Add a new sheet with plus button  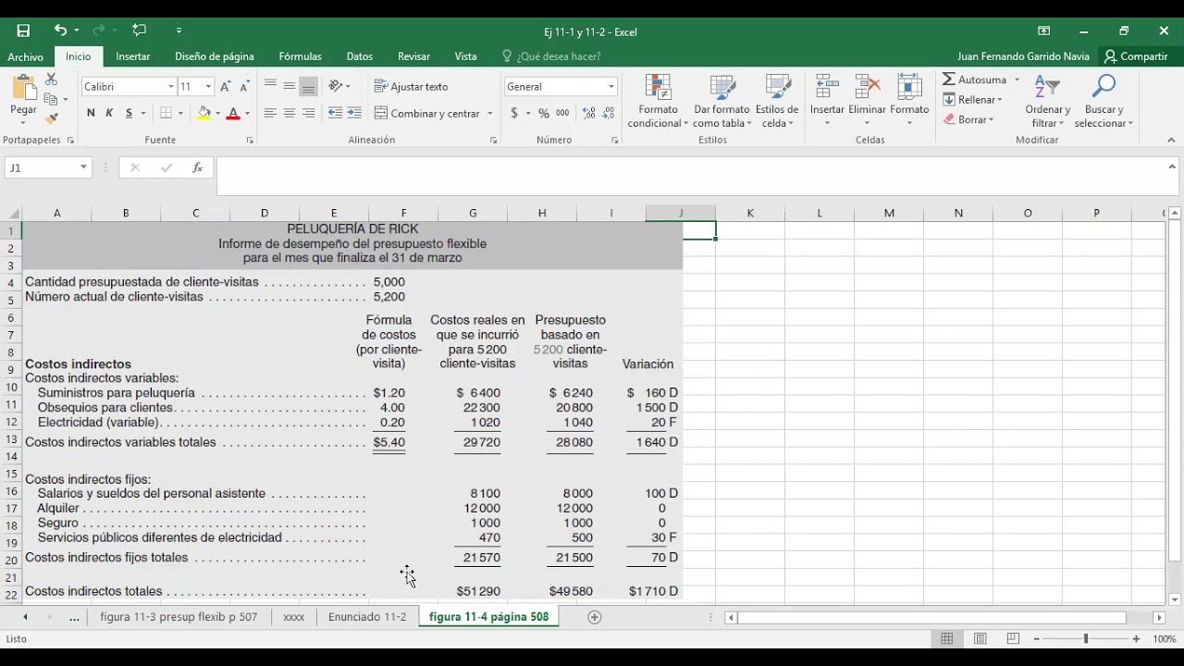595,617
